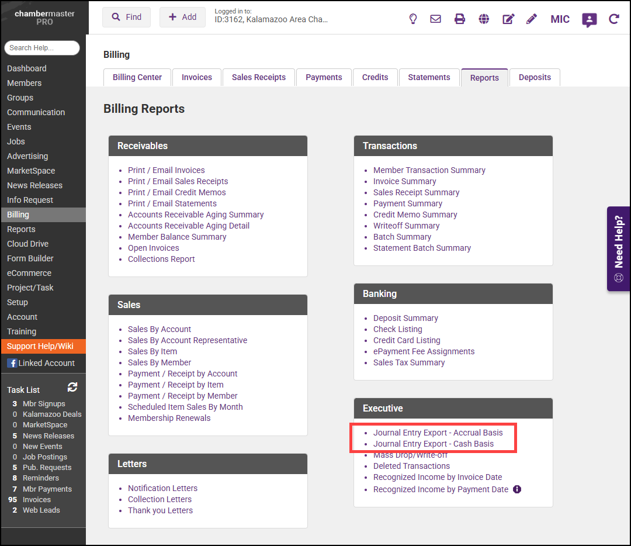Click the globe icon in header

[484, 19]
